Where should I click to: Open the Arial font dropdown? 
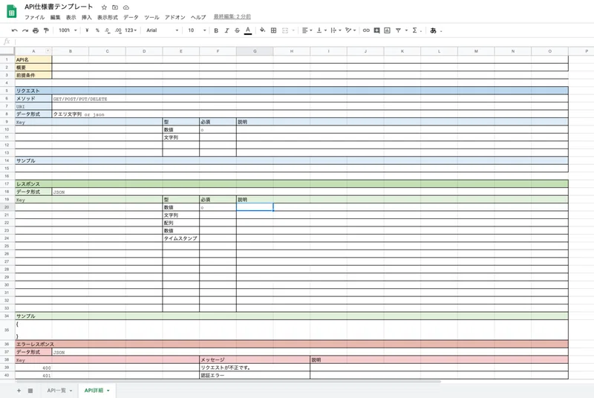click(x=162, y=30)
